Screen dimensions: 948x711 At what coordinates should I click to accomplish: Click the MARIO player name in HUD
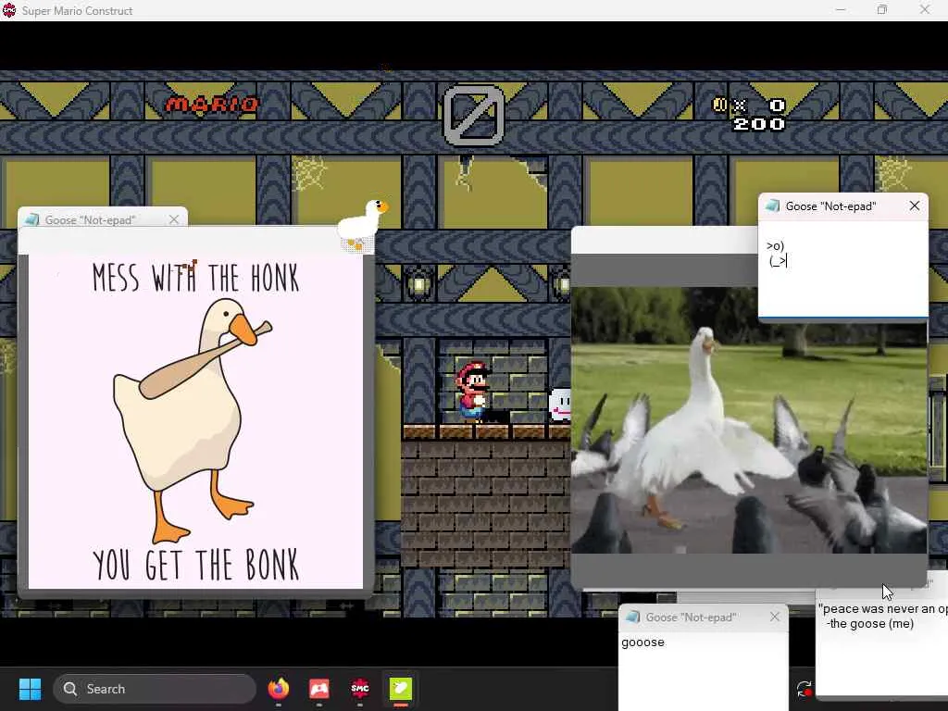tap(212, 105)
